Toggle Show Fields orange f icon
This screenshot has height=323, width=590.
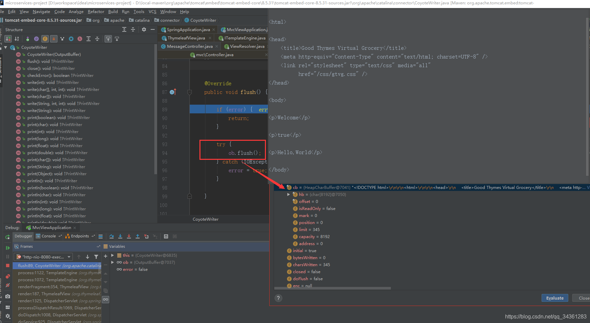coord(45,39)
